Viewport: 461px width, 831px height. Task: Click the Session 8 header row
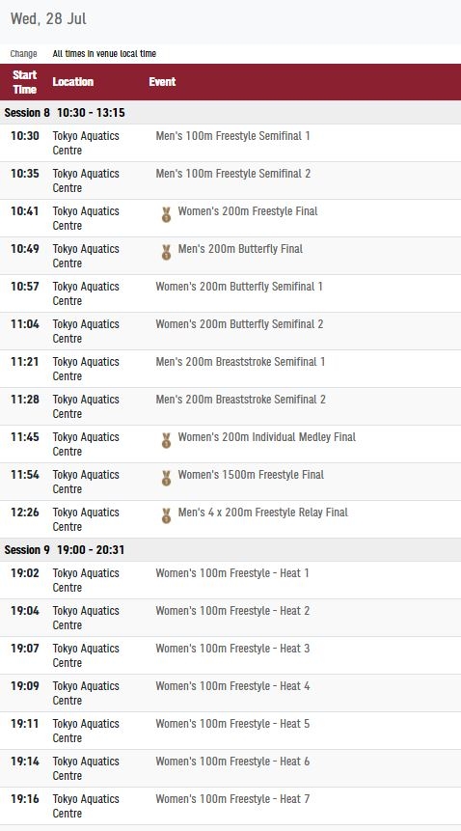coord(230,112)
